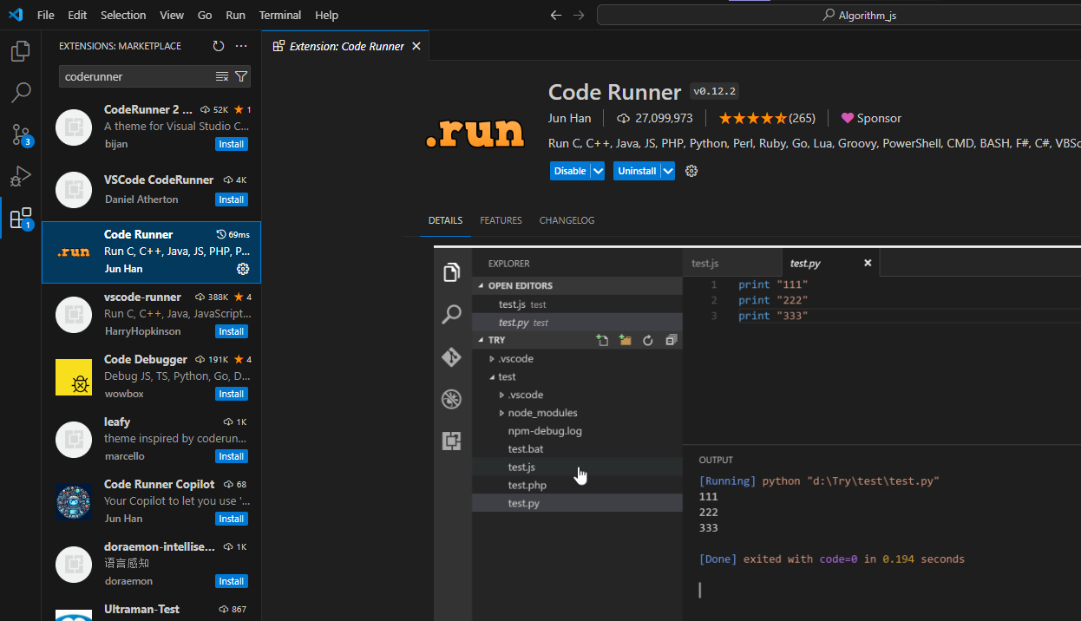
Task: Select the Ultraman-Test extension item
Action: (152, 610)
